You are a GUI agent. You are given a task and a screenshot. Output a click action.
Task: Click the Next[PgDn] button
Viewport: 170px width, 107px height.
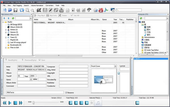11,60
